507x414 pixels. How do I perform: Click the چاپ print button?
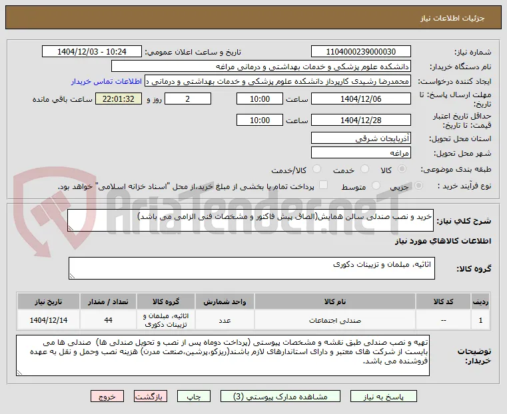(194, 396)
